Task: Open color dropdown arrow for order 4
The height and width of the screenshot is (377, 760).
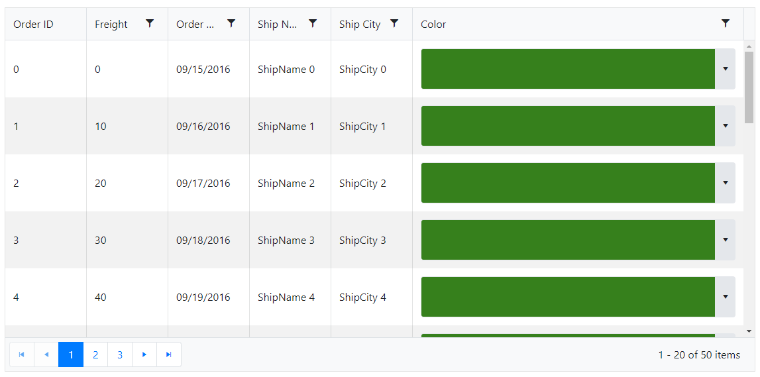Action: click(725, 297)
